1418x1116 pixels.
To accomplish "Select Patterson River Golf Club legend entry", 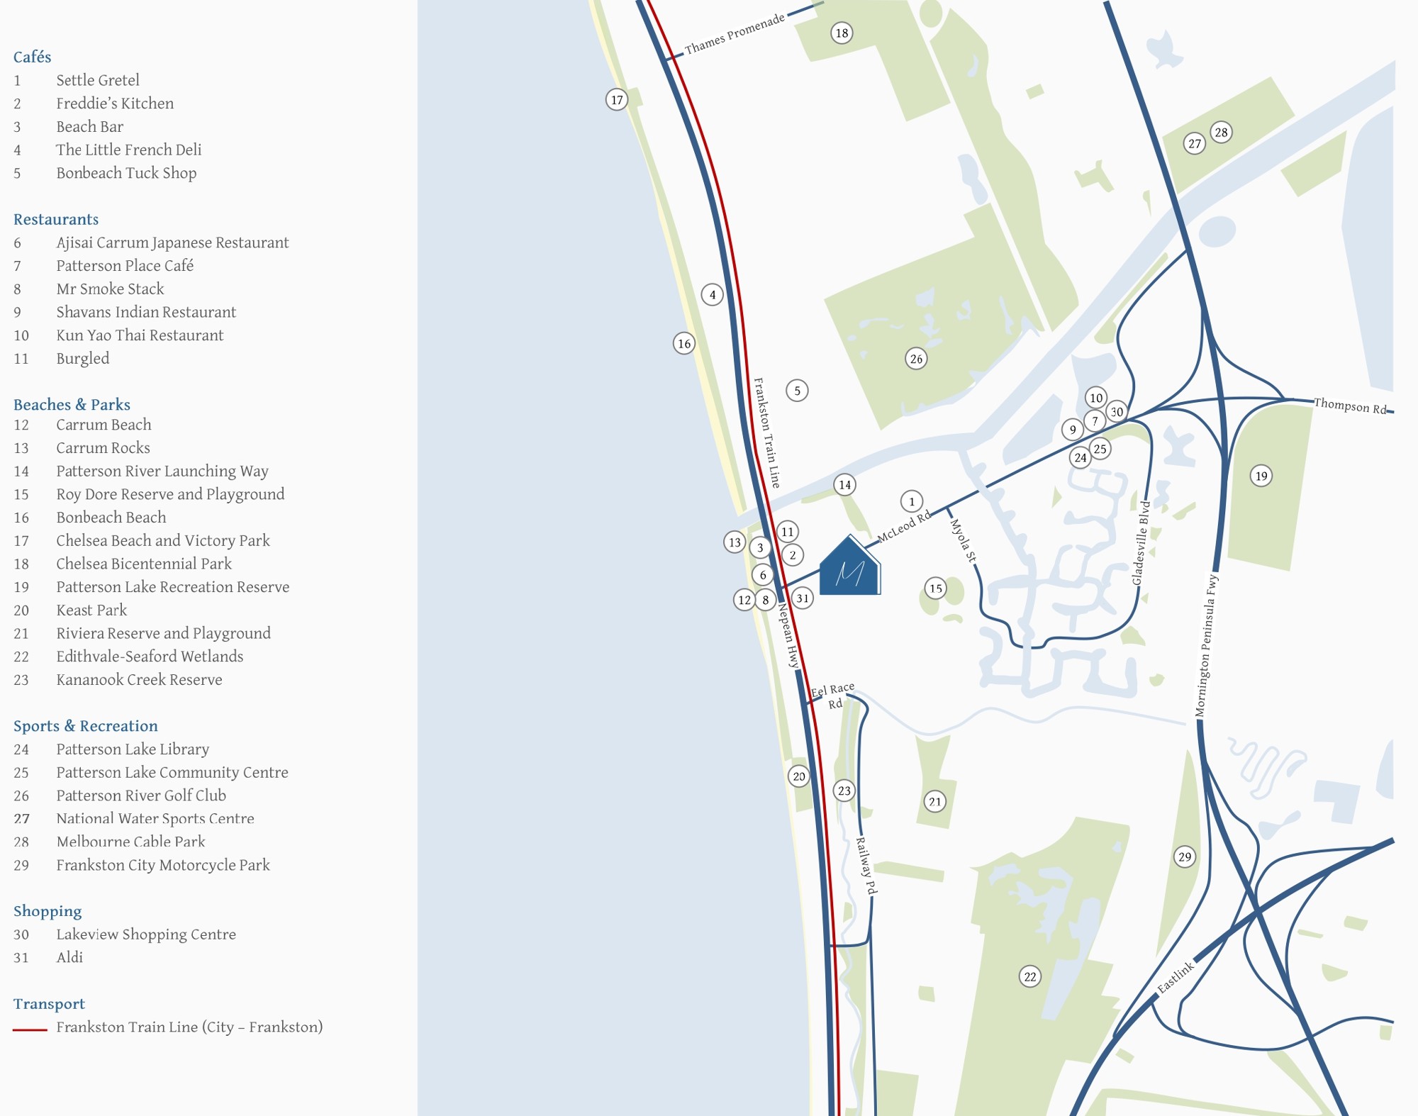I will point(141,796).
